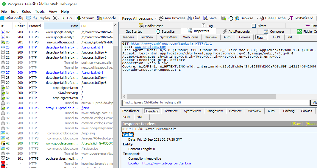Select response Caching tab
The width and height of the screenshot is (317, 168).
pyautogui.click(x=289, y=111)
